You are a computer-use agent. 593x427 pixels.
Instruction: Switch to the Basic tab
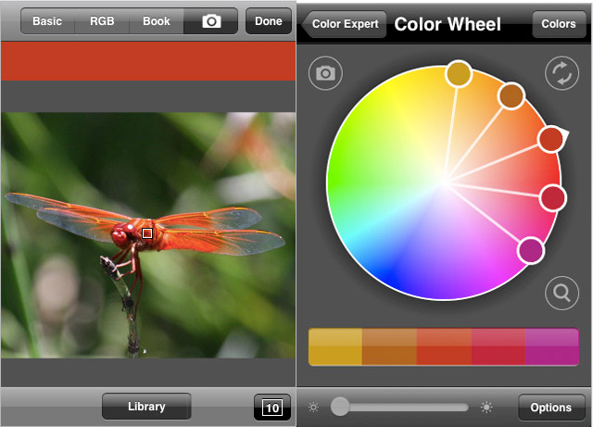tap(47, 21)
